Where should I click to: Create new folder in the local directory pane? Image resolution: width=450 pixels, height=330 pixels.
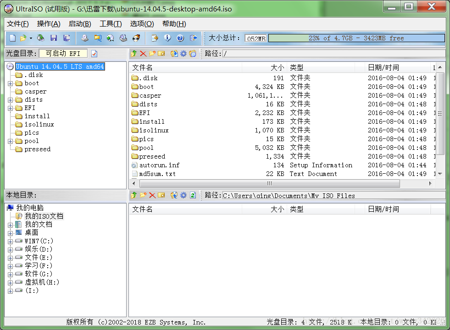(x=143, y=195)
